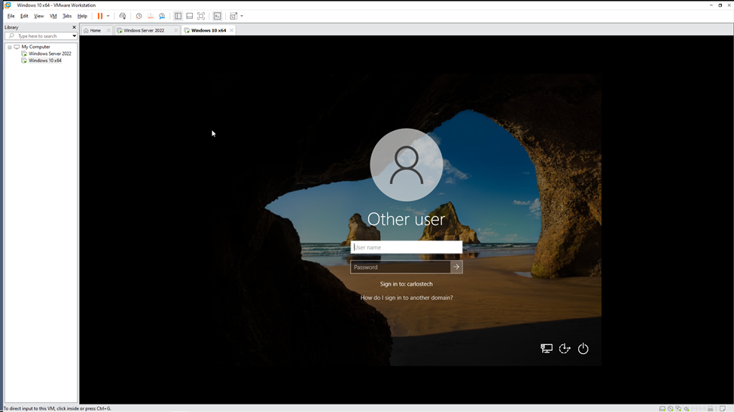Toggle the thumbnail bar view icon

(189, 16)
